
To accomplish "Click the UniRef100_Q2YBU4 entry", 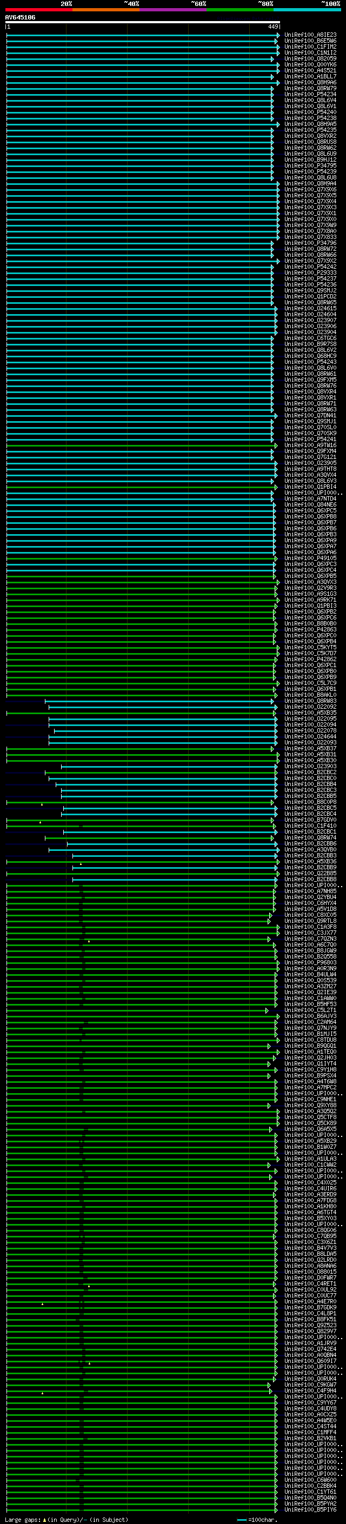I will tap(310, 897).
